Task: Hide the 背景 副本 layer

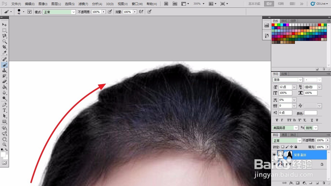Action: click(x=274, y=155)
